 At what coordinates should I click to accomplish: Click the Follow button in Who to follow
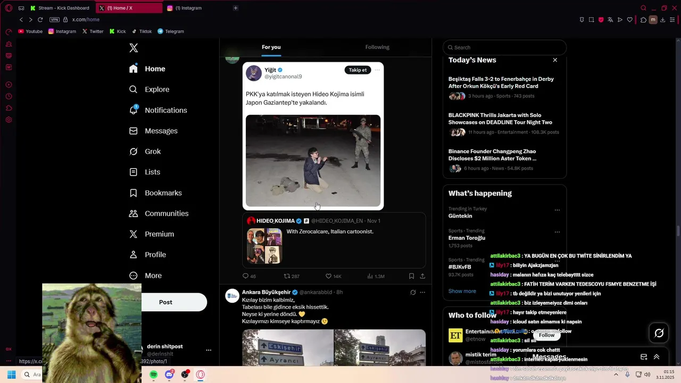[546, 335]
